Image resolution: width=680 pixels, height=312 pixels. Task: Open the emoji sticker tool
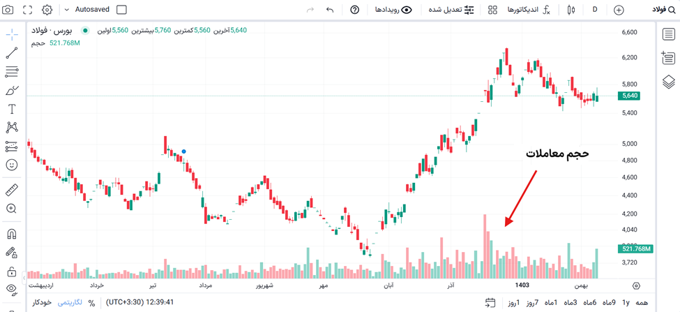[12, 165]
